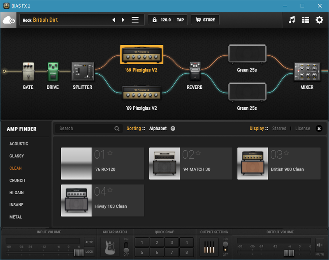Star the '76 RC-120 amp
Viewport: 329px width, 260px height.
click(110, 153)
